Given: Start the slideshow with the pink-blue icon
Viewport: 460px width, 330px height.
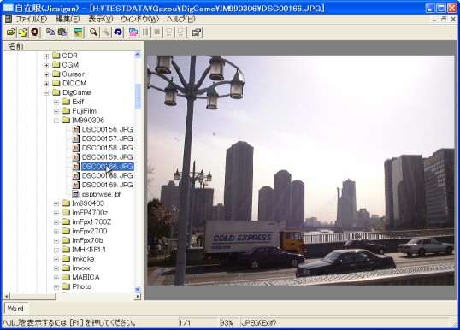Looking at the screenshot, I should (x=133, y=32).
